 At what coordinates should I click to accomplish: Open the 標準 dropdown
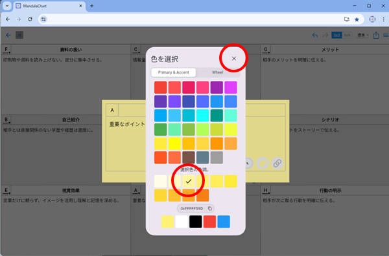pos(362,35)
